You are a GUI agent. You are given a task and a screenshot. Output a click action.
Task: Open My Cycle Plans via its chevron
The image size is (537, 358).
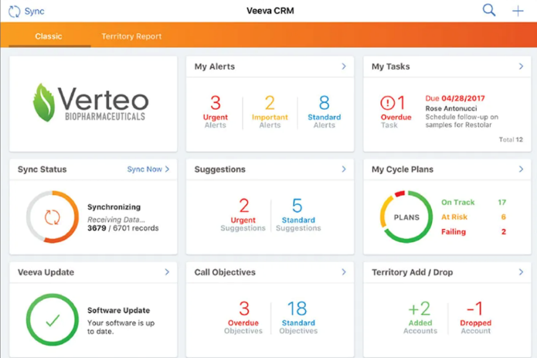(521, 169)
